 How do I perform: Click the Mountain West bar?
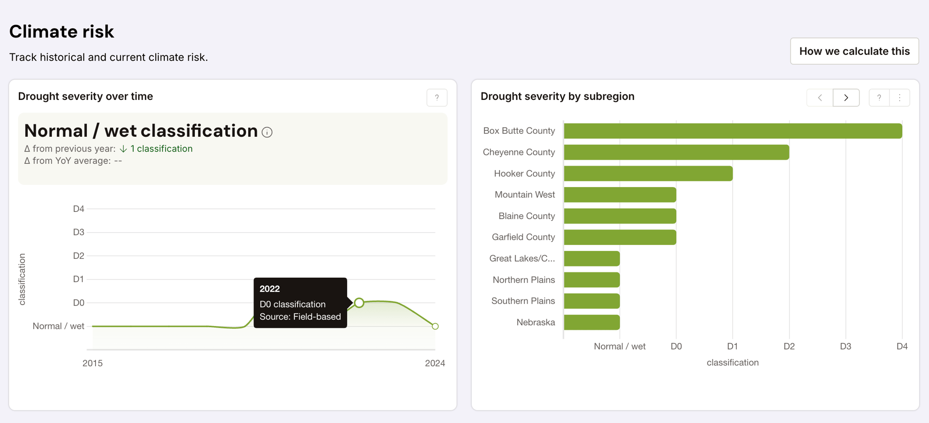tap(620, 195)
